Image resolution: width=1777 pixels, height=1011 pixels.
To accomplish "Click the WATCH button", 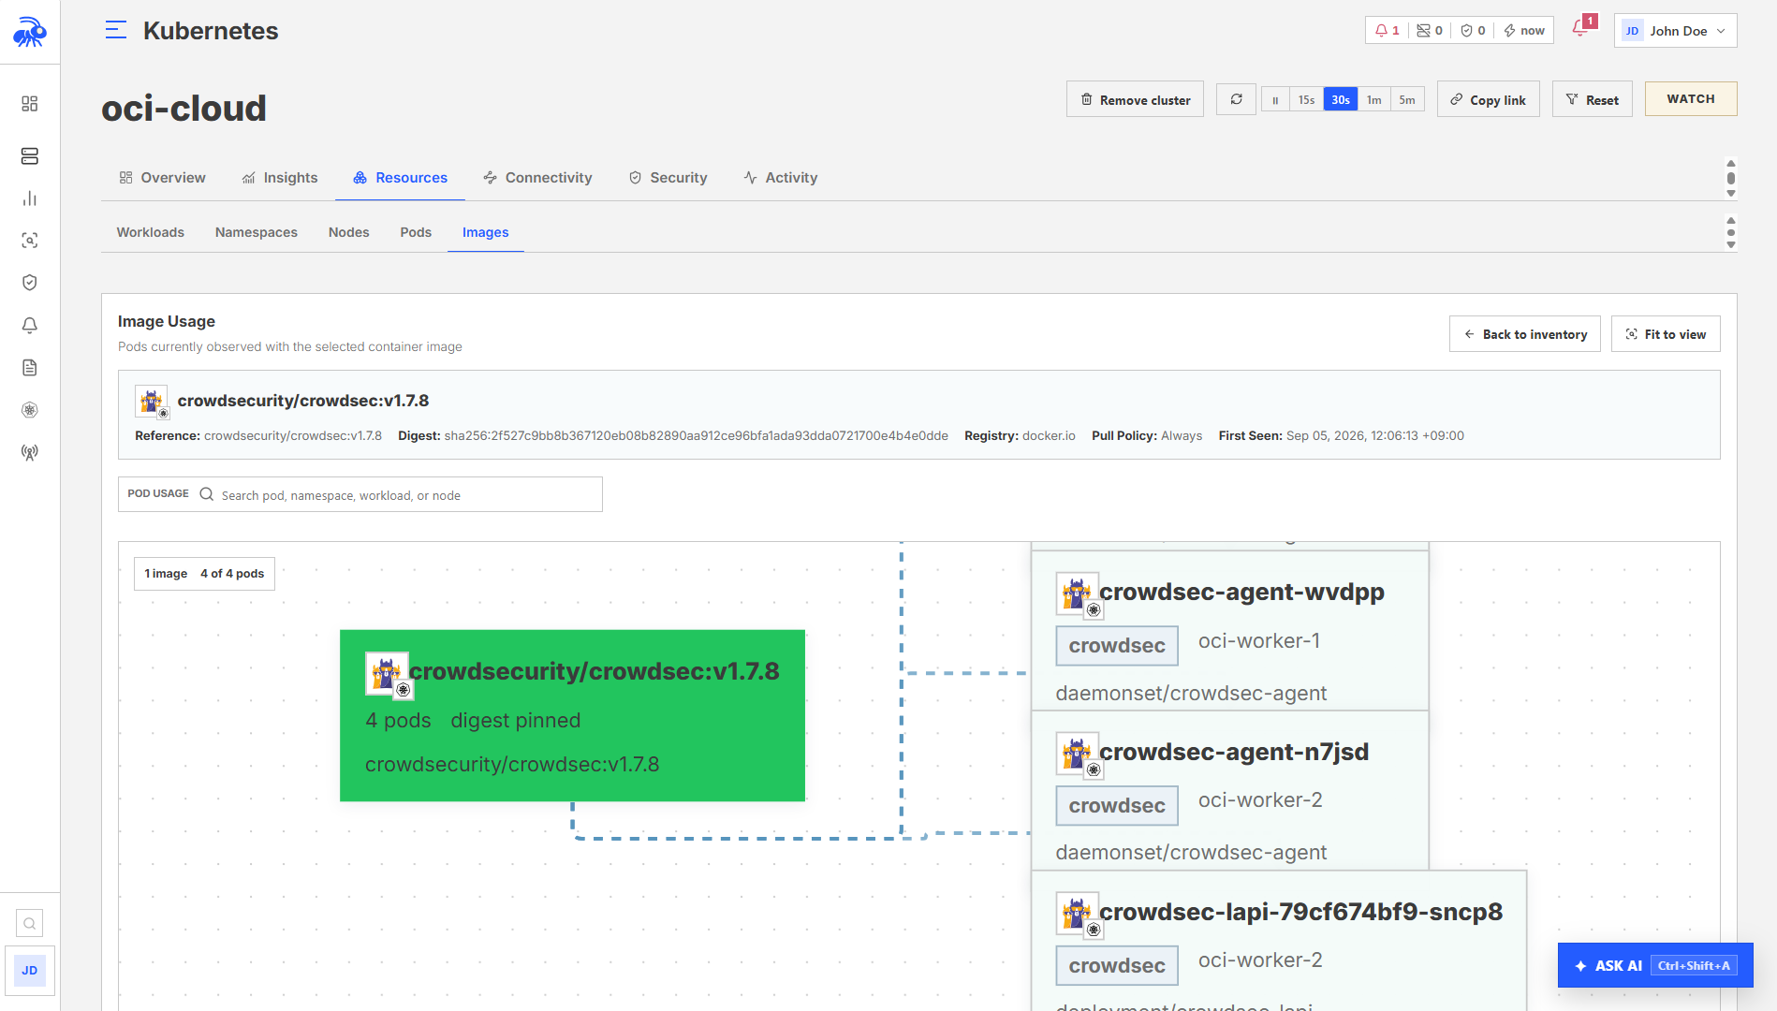I will 1691,99.
